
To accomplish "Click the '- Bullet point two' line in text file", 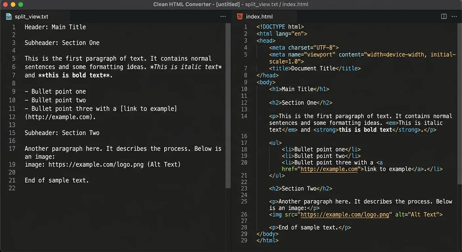I will click(x=55, y=100).
